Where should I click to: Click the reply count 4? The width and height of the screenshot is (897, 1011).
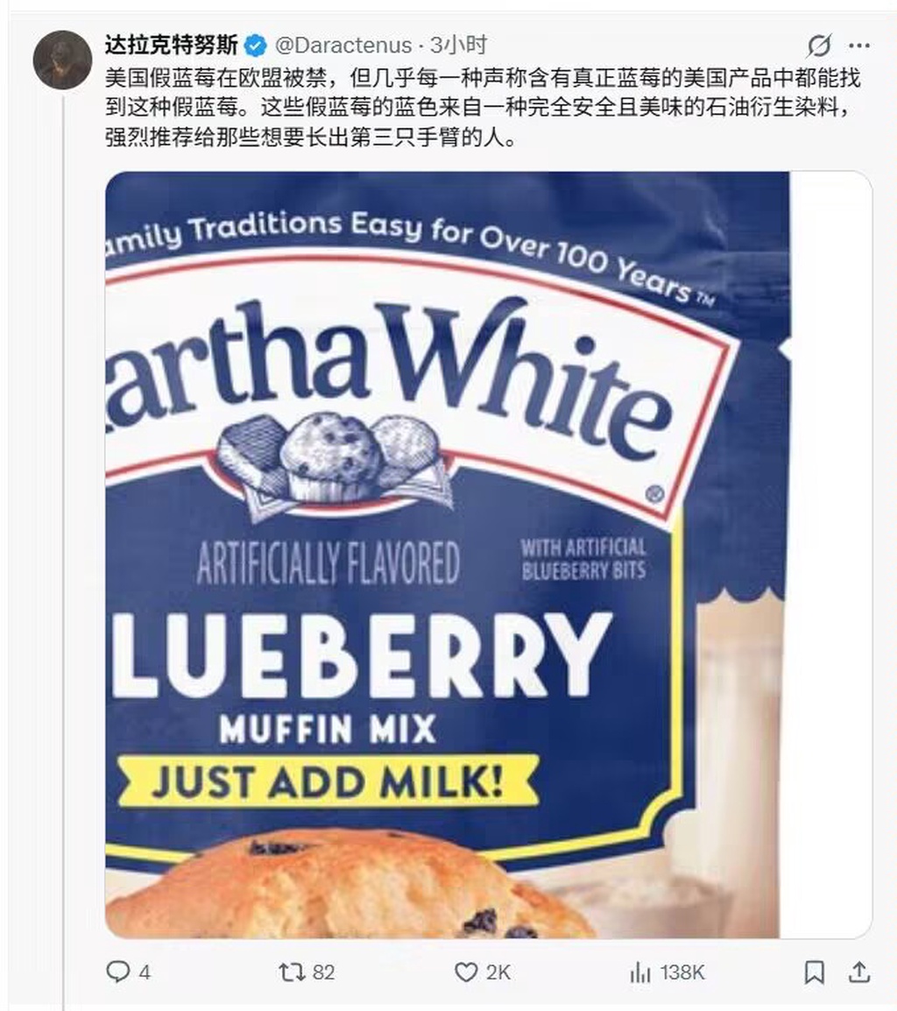(x=145, y=972)
